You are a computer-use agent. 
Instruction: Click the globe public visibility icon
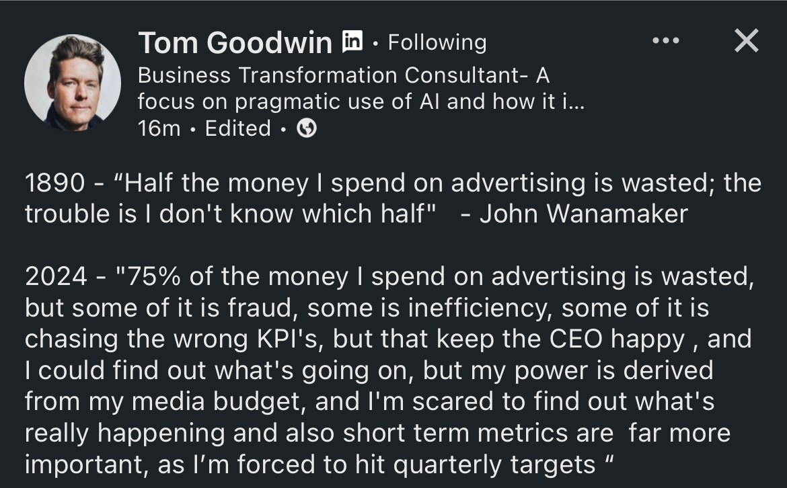pos(307,129)
